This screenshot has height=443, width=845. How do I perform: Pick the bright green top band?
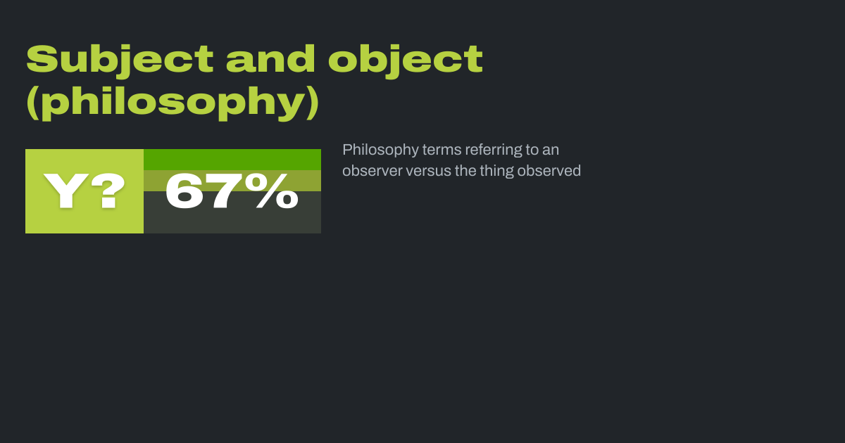coord(232,159)
